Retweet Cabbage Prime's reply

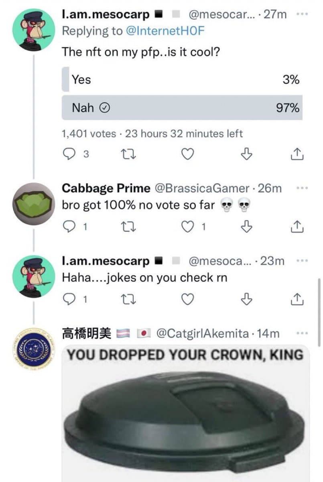tap(129, 227)
